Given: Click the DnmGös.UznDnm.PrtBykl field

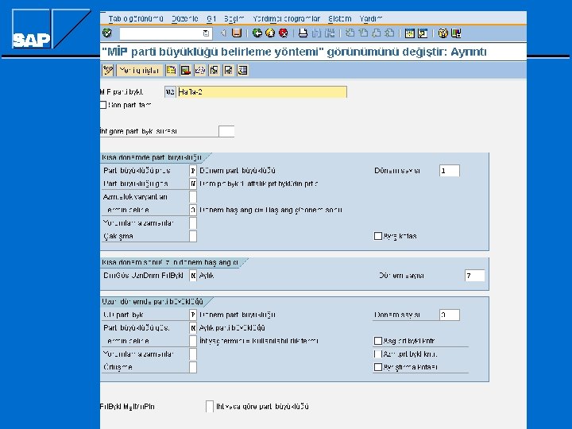Looking at the screenshot, I should click(x=193, y=276).
